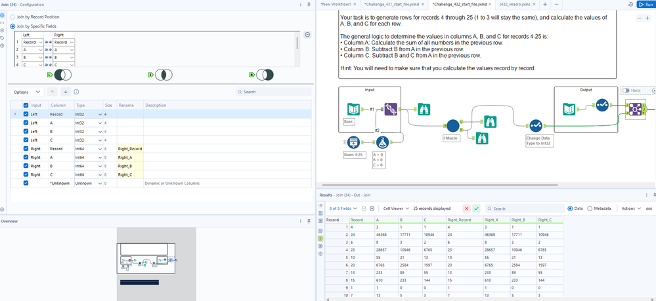Expand the Cell Viewer dropdown
Image resolution: width=656 pixels, height=301 pixels.
point(397,209)
